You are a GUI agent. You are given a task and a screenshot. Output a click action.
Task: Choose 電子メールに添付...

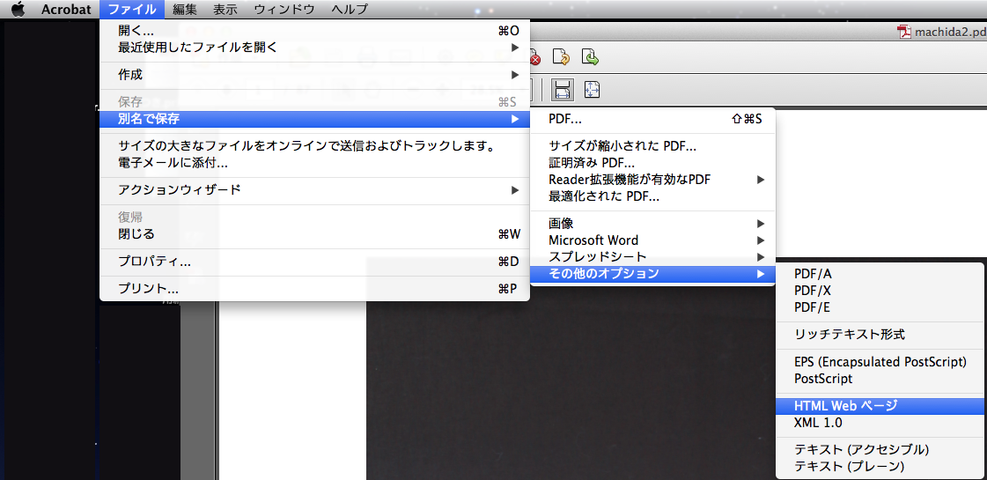pos(314,163)
